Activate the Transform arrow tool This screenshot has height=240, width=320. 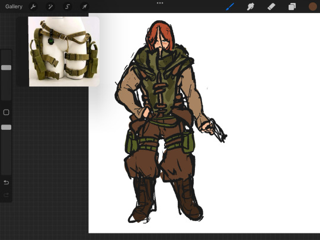85,7
